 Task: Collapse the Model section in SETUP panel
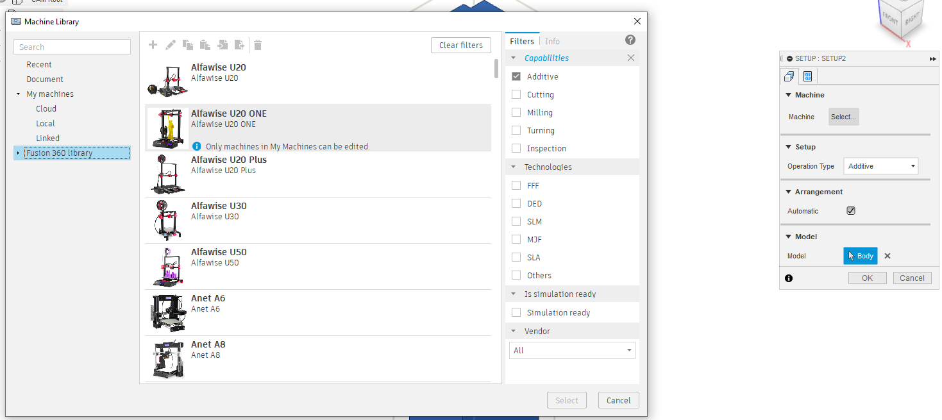point(788,237)
